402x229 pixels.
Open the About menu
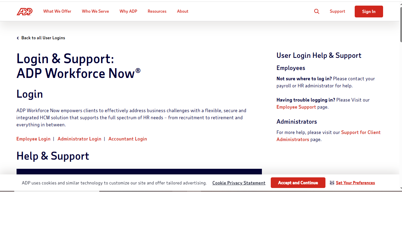coord(182,11)
